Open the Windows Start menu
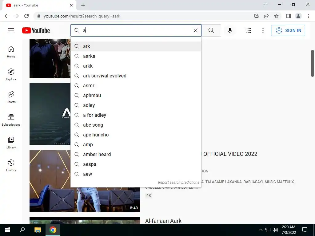This screenshot has height=236, width=315. pos(7,230)
